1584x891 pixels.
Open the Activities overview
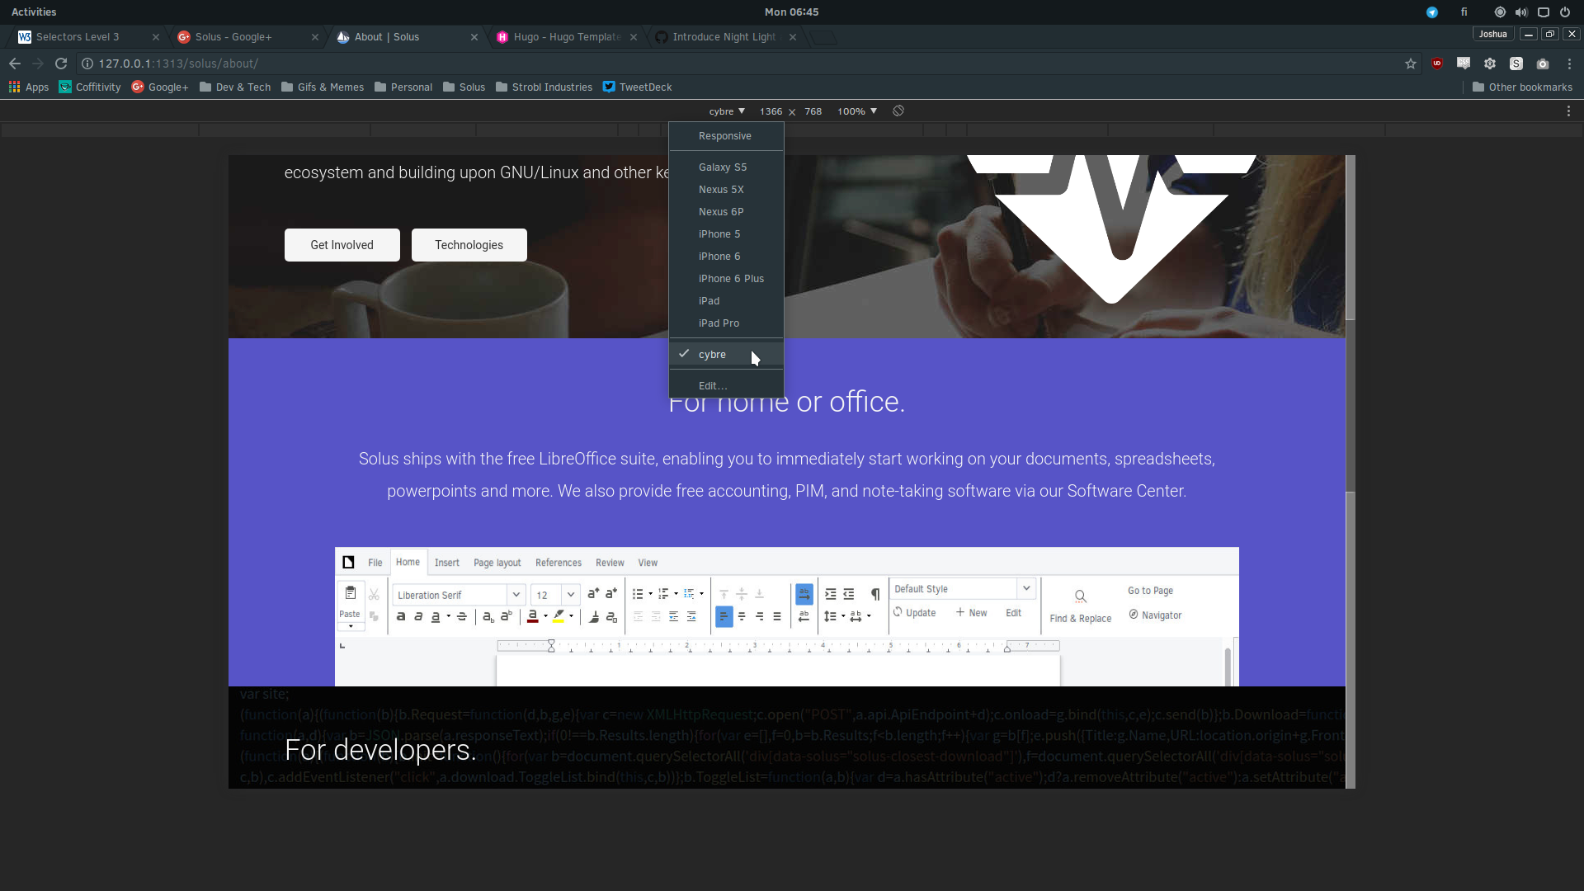pos(34,12)
